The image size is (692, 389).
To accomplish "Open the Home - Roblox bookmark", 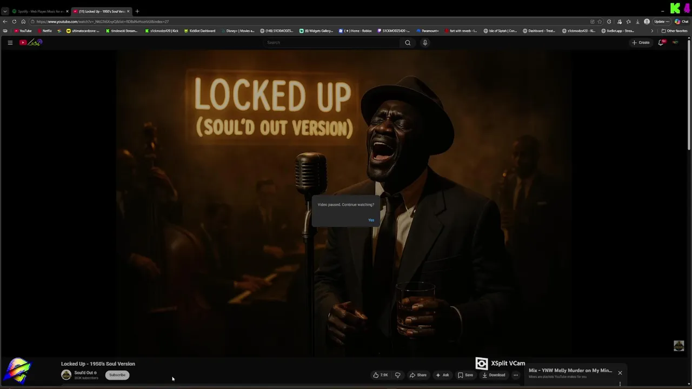I will 355,31.
